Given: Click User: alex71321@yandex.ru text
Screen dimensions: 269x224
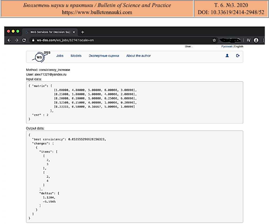Looking at the screenshot, I should coord(46,75).
